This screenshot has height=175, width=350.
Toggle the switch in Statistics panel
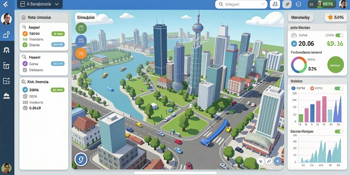pyautogui.click(x=339, y=89)
